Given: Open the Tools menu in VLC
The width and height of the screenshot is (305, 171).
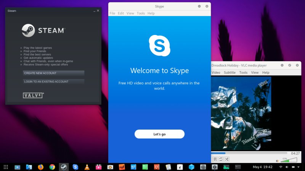Looking at the screenshot, I should tap(243, 72).
